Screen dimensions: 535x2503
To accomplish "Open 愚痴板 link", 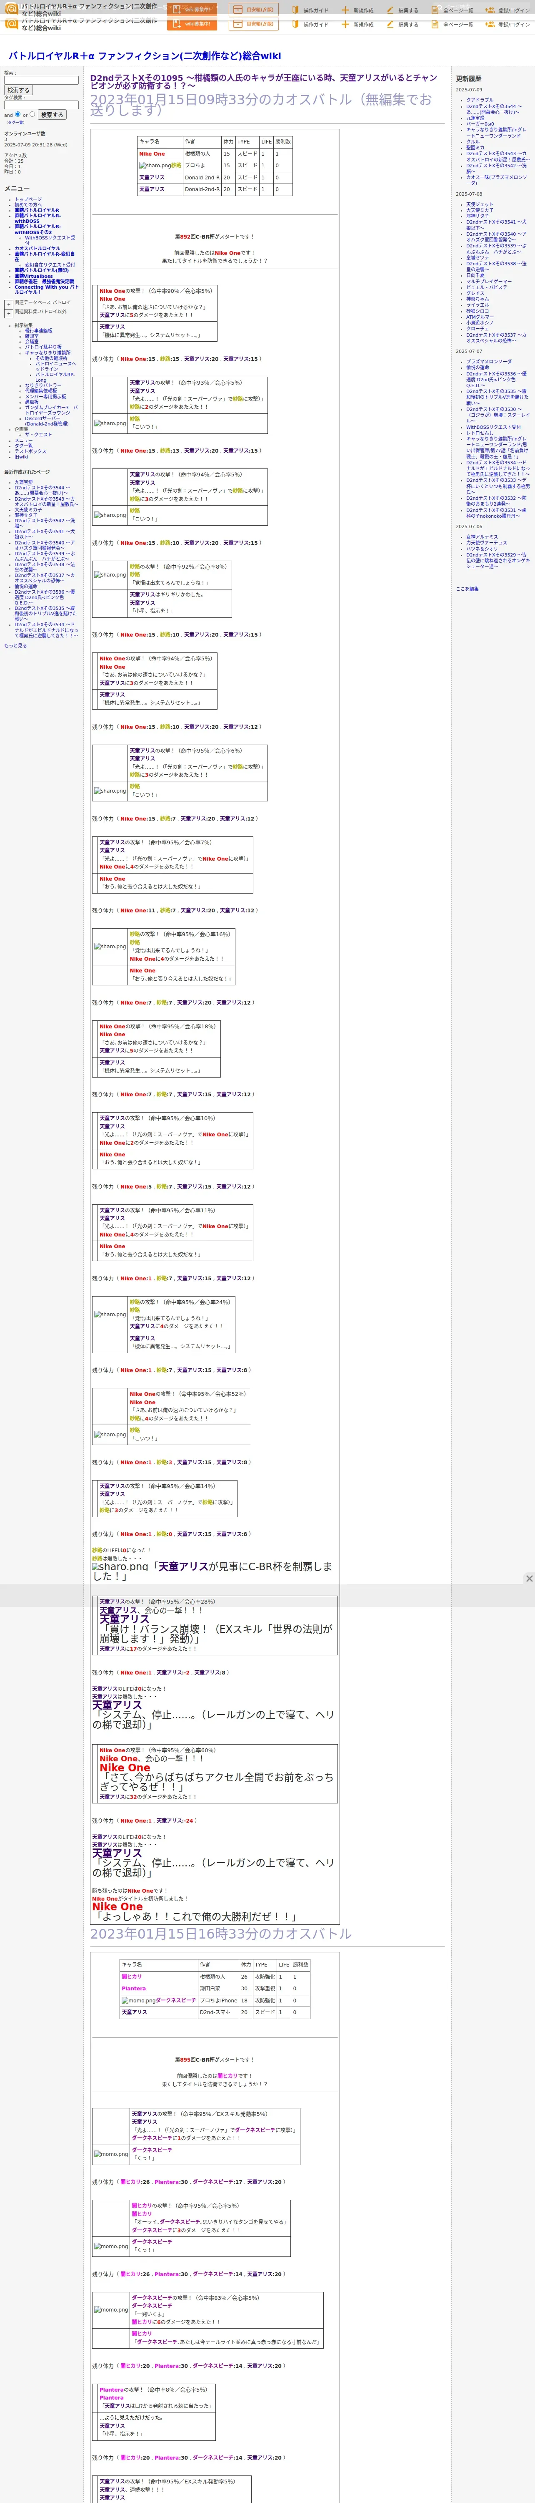I will 32,402.
